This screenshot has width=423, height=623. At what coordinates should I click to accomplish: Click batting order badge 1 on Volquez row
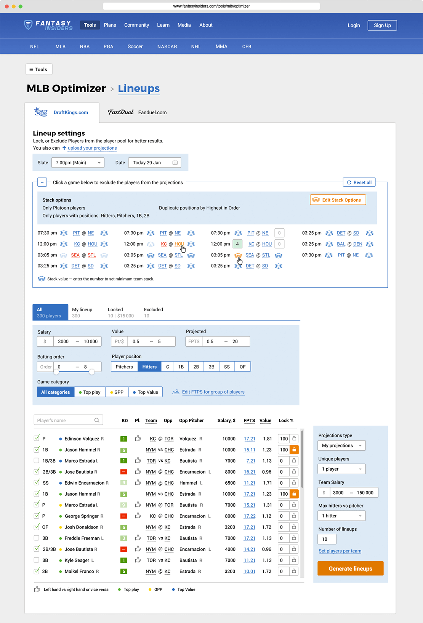124,439
